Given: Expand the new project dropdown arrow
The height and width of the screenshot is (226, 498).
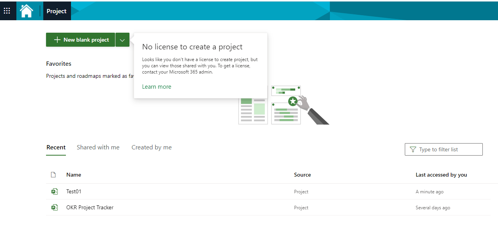Looking at the screenshot, I should 122,40.
